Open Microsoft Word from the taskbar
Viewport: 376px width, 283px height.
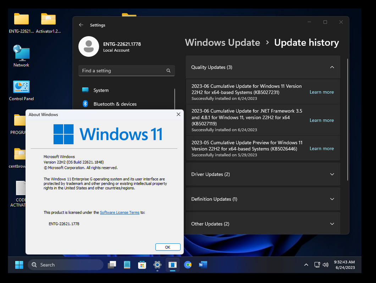click(x=203, y=265)
